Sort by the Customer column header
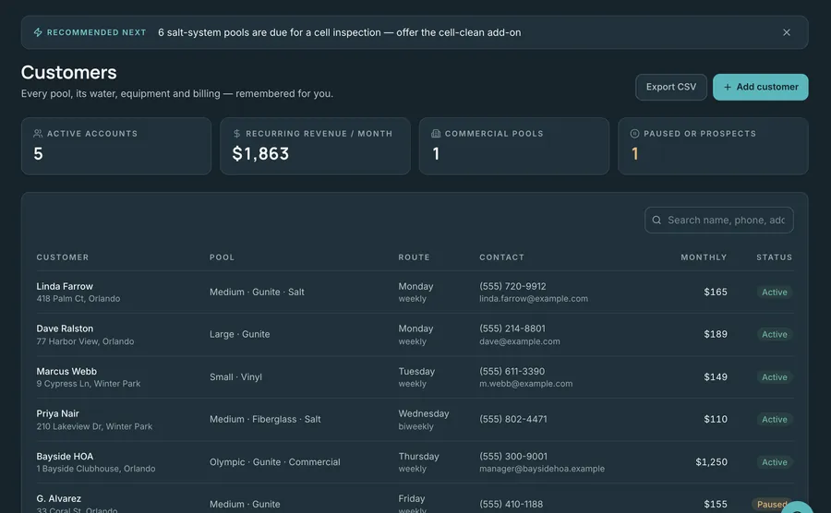 click(x=63, y=257)
